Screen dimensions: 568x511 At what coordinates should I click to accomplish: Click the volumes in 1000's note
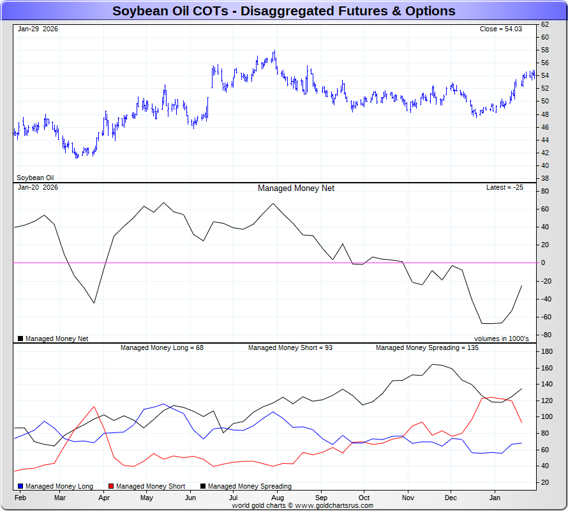501,339
